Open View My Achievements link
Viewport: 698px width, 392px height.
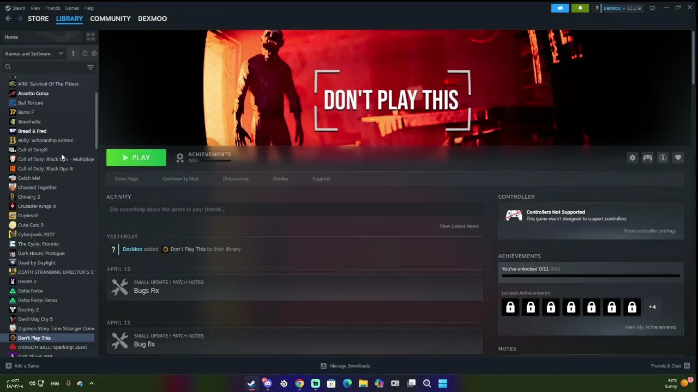(650, 327)
